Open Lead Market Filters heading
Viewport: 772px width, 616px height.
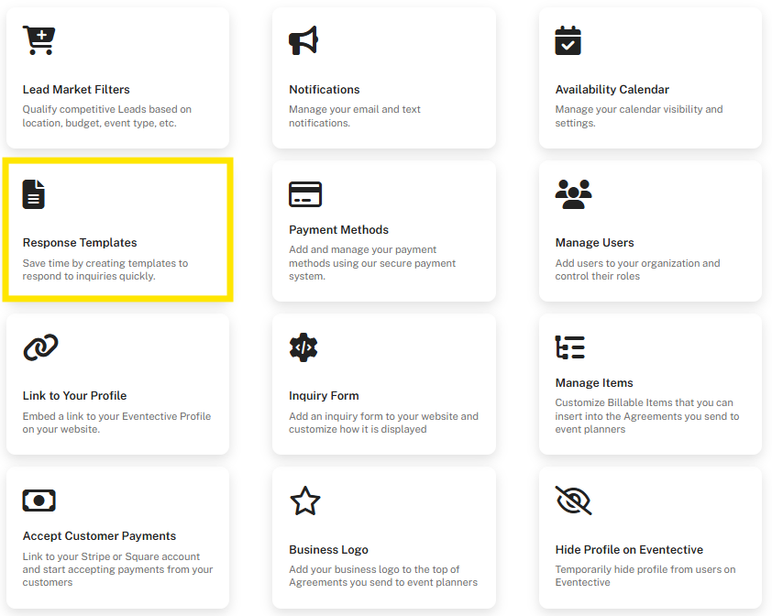[76, 90]
